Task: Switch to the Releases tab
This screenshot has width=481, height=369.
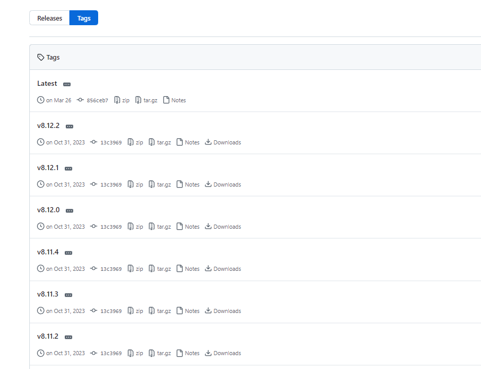Action: click(49, 18)
